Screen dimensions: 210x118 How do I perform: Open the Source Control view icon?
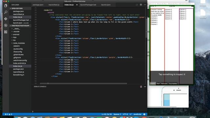[x=6, y=19]
